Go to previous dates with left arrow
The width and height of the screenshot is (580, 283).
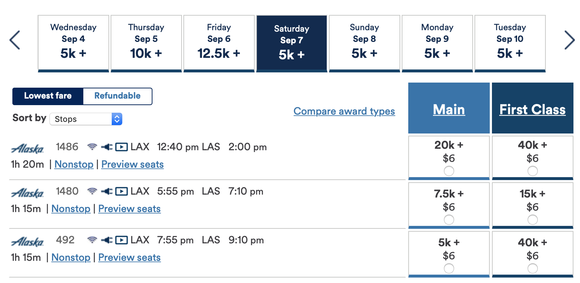point(15,40)
